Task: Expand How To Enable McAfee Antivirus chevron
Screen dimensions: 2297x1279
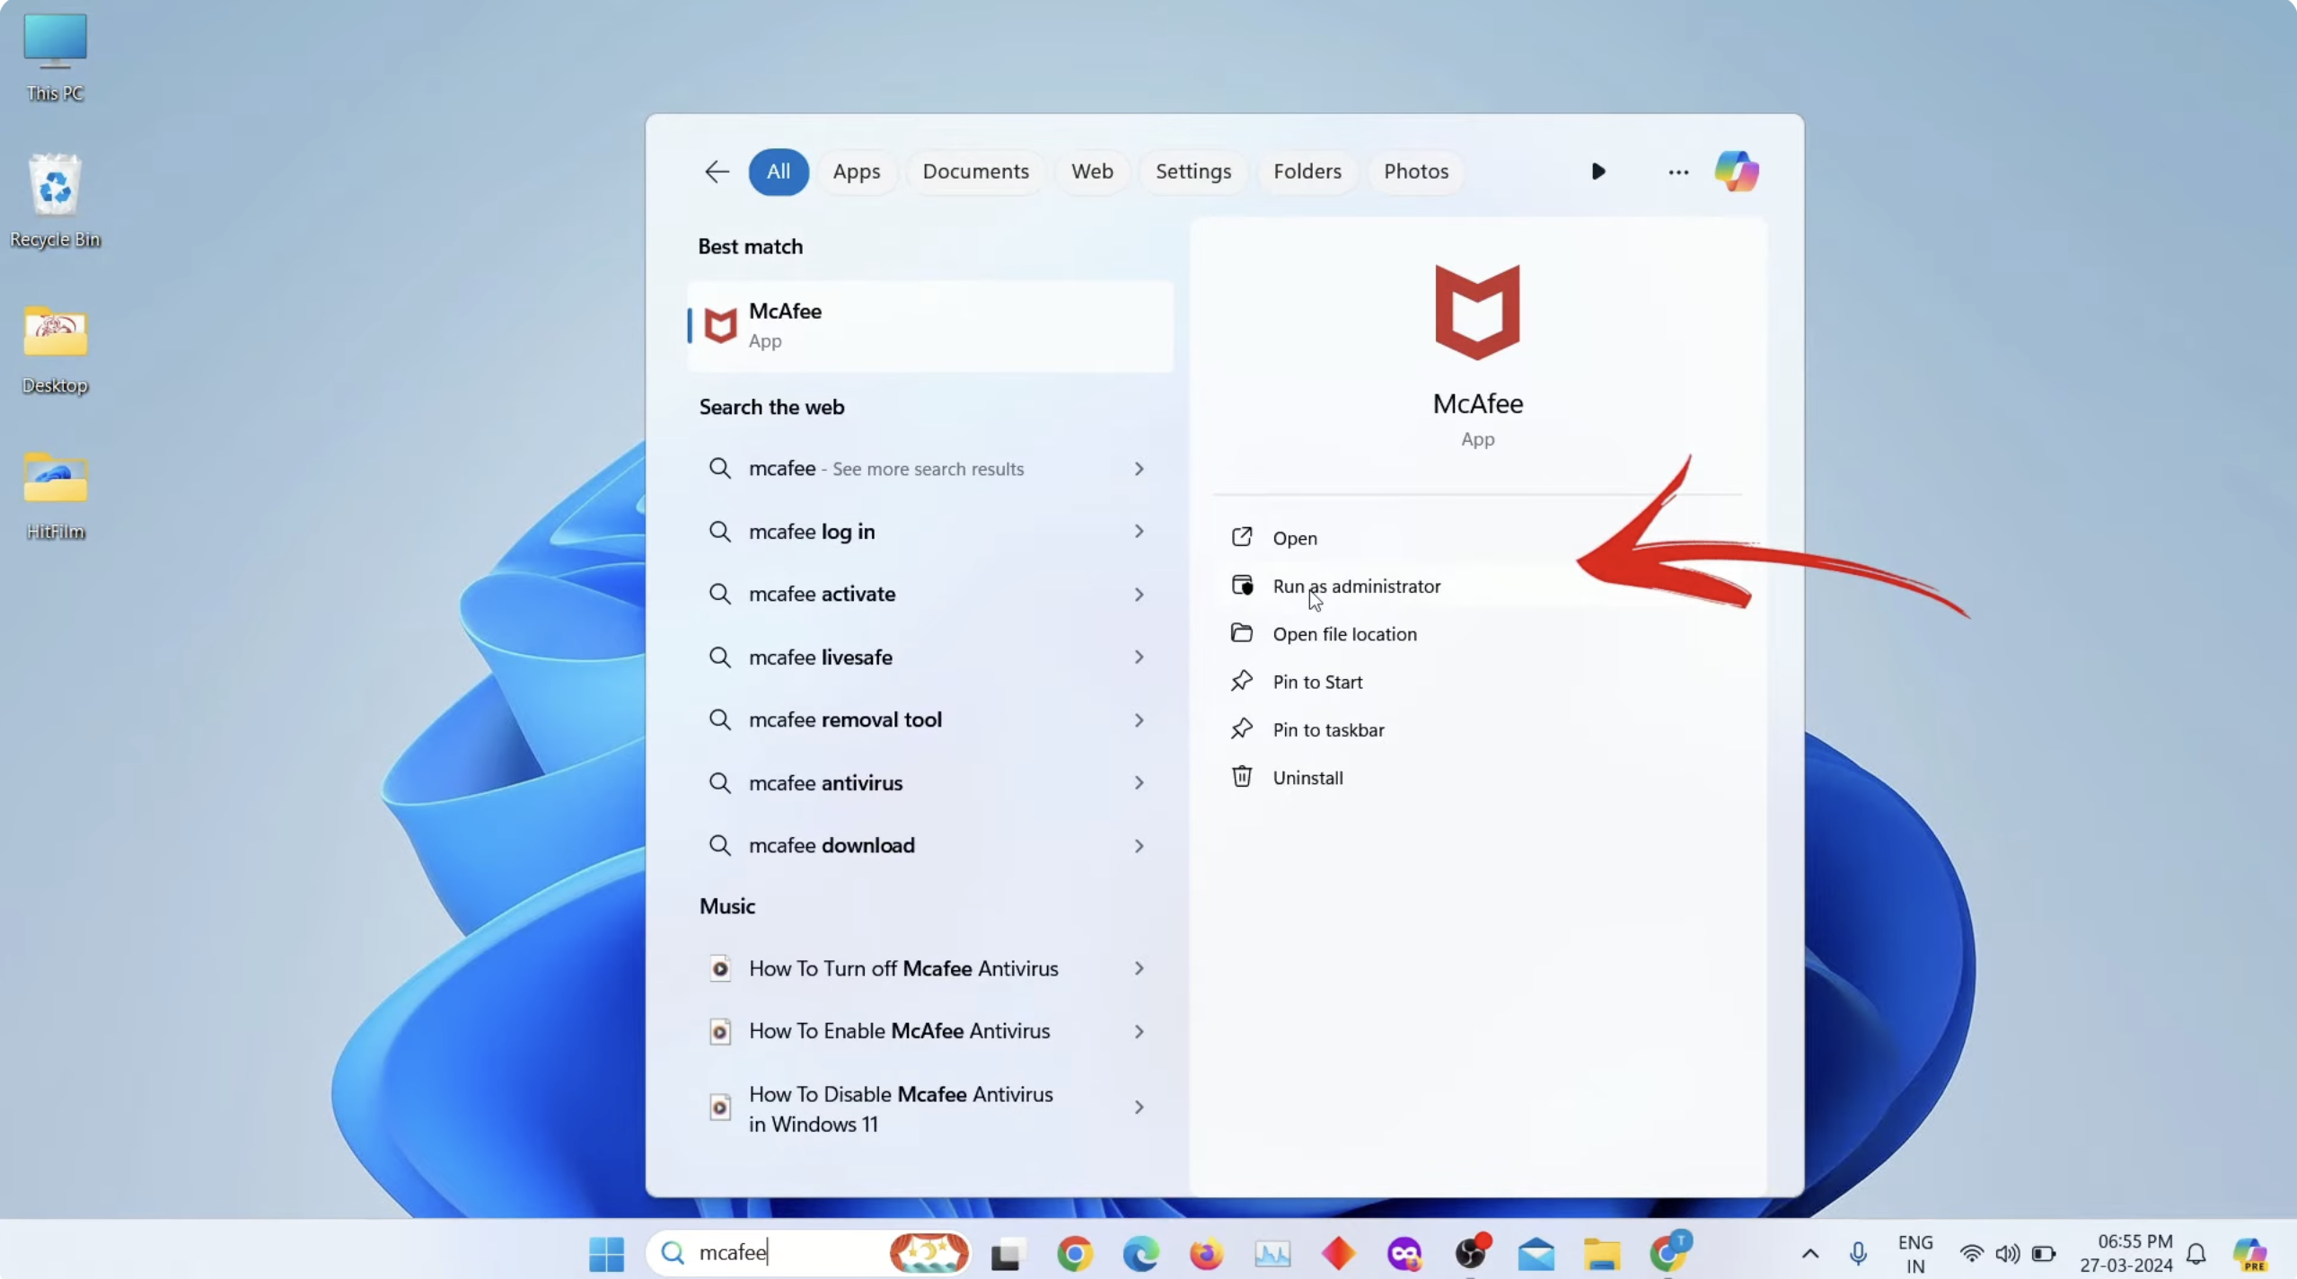Action: 1138,1032
